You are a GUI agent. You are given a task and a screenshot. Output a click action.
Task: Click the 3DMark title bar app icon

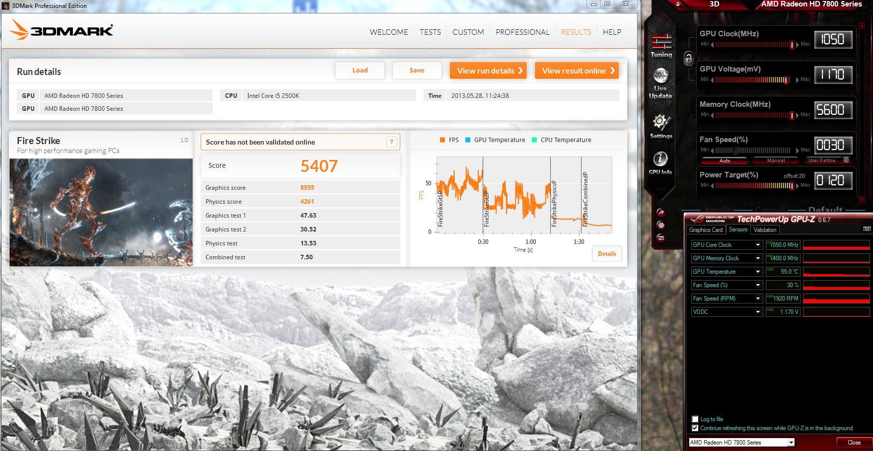coord(5,5)
